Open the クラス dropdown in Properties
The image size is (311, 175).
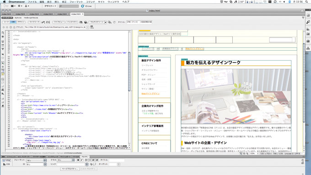pos(66,160)
